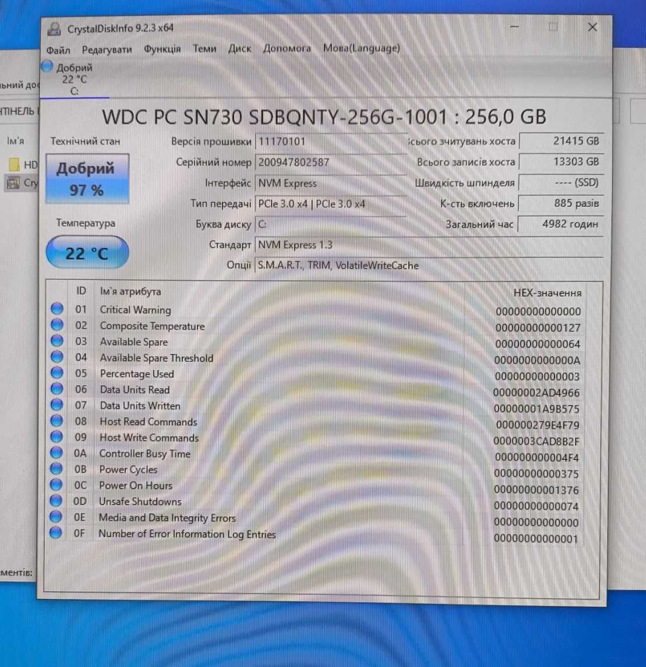Open the Теми menu
646x667 pixels.
(204, 48)
